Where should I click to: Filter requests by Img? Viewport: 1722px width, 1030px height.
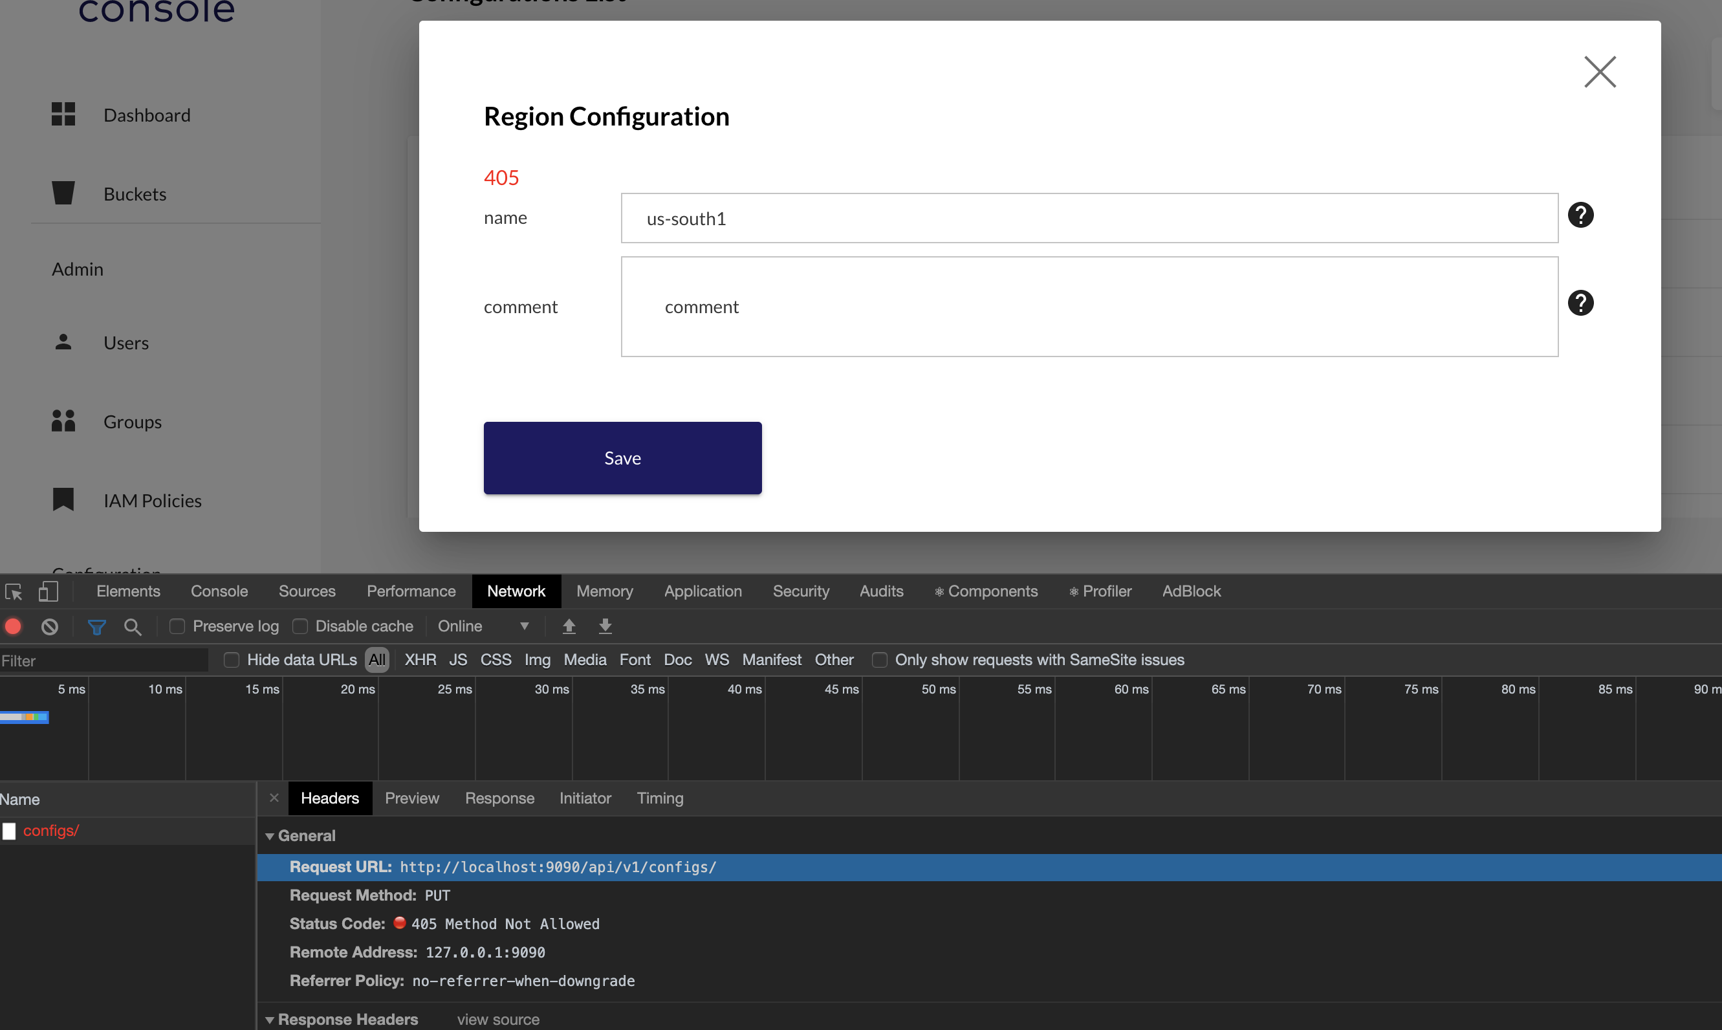pos(538,660)
